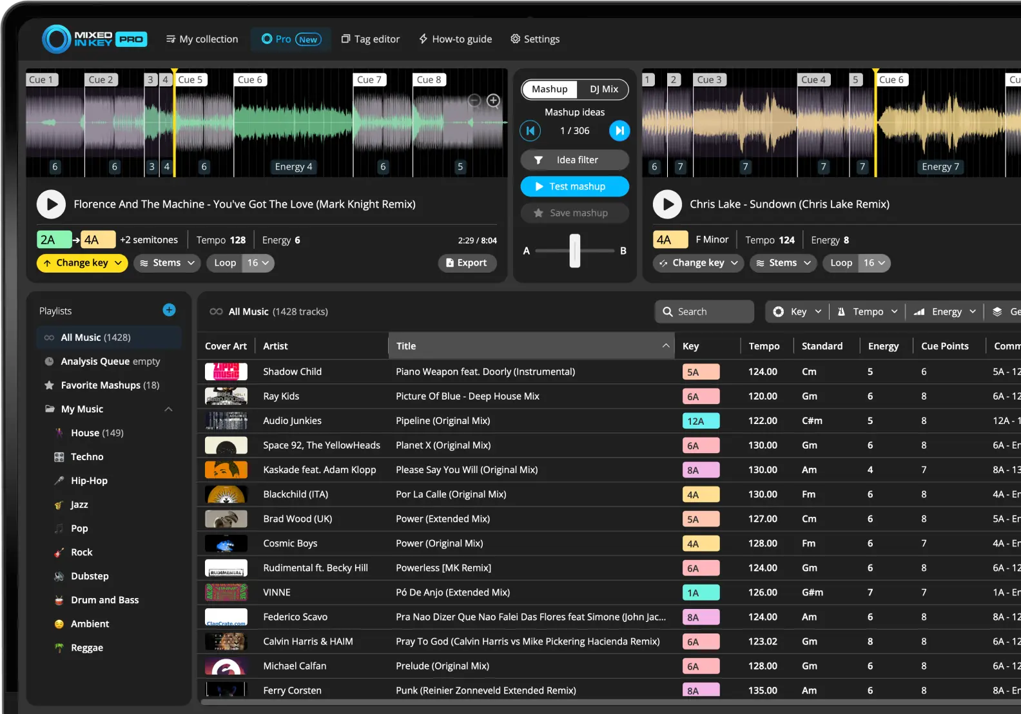Jump to Cue 8 on left deck

click(429, 80)
